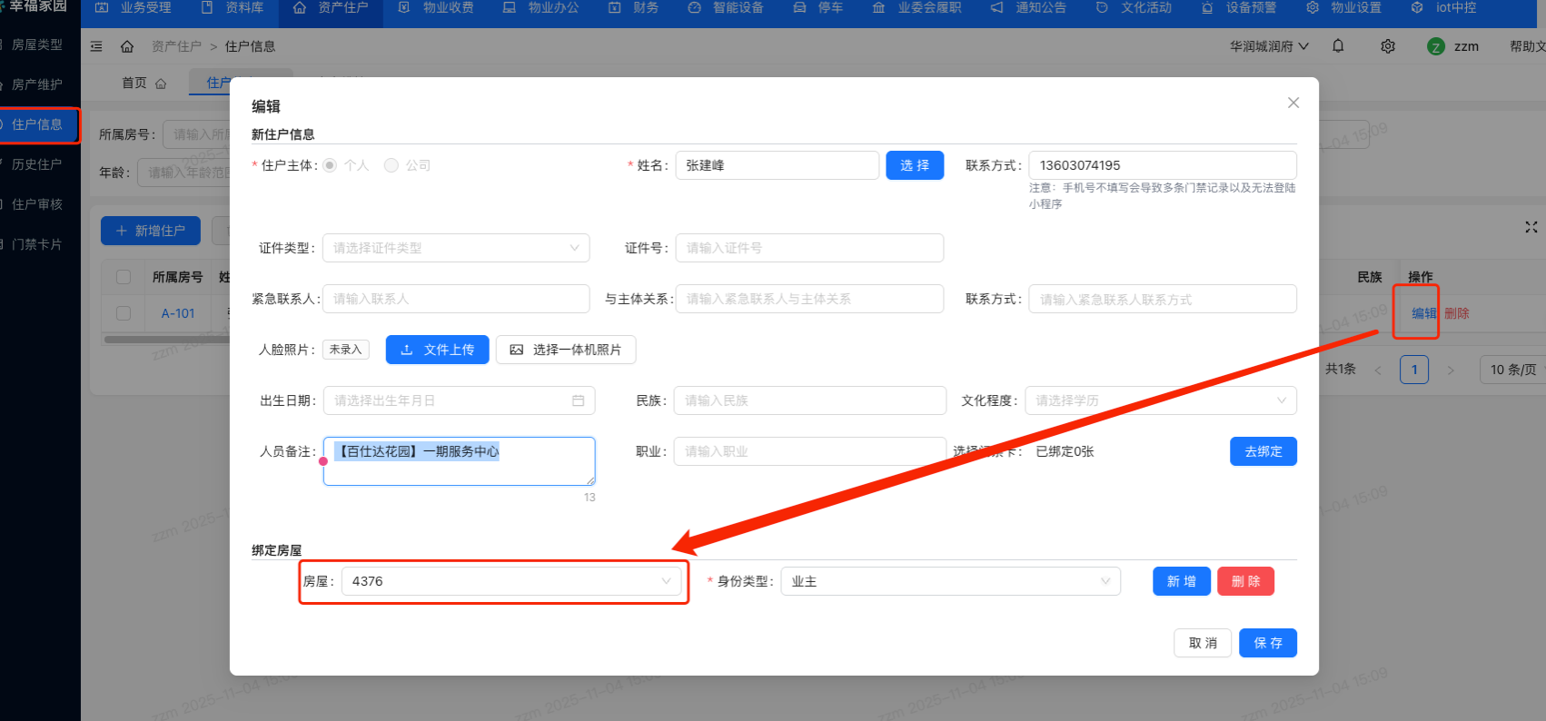Open the 身份类型 dropdown showing 业主
This screenshot has width=1546, height=721.
(x=950, y=581)
